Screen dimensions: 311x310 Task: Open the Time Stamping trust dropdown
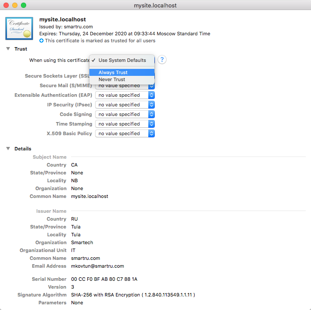125,124
